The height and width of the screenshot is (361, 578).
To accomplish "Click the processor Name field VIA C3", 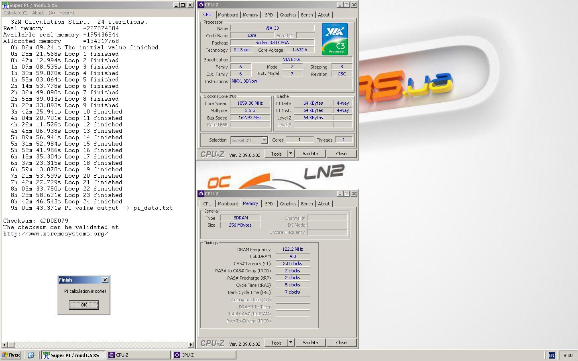I will (272, 28).
